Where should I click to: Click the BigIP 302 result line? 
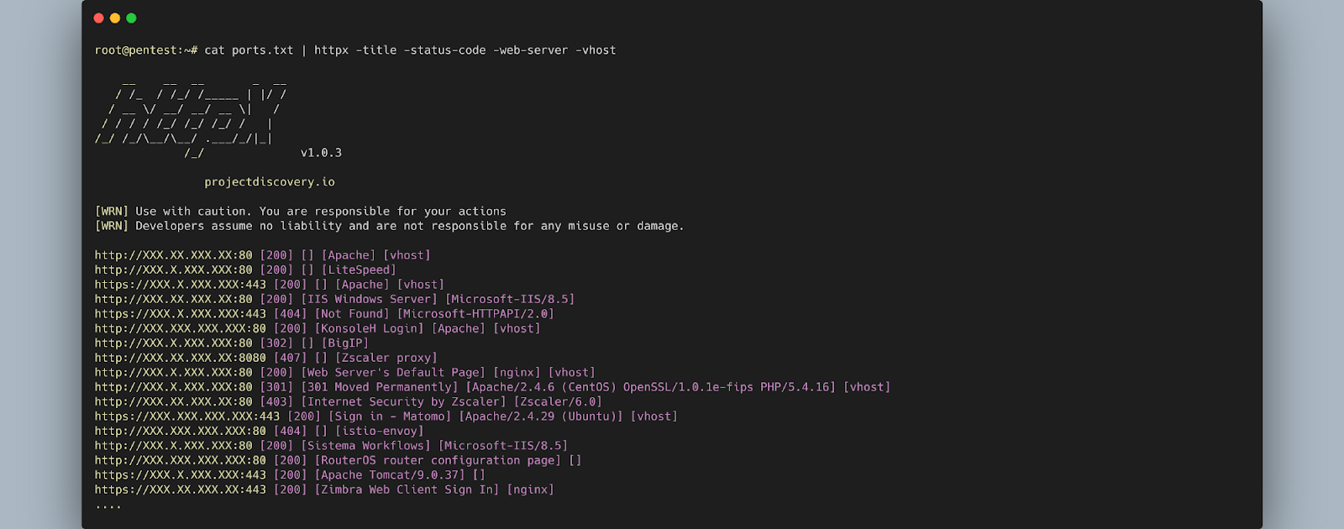232,343
